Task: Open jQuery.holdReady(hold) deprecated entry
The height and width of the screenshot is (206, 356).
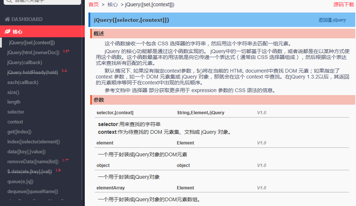Action: point(33,73)
